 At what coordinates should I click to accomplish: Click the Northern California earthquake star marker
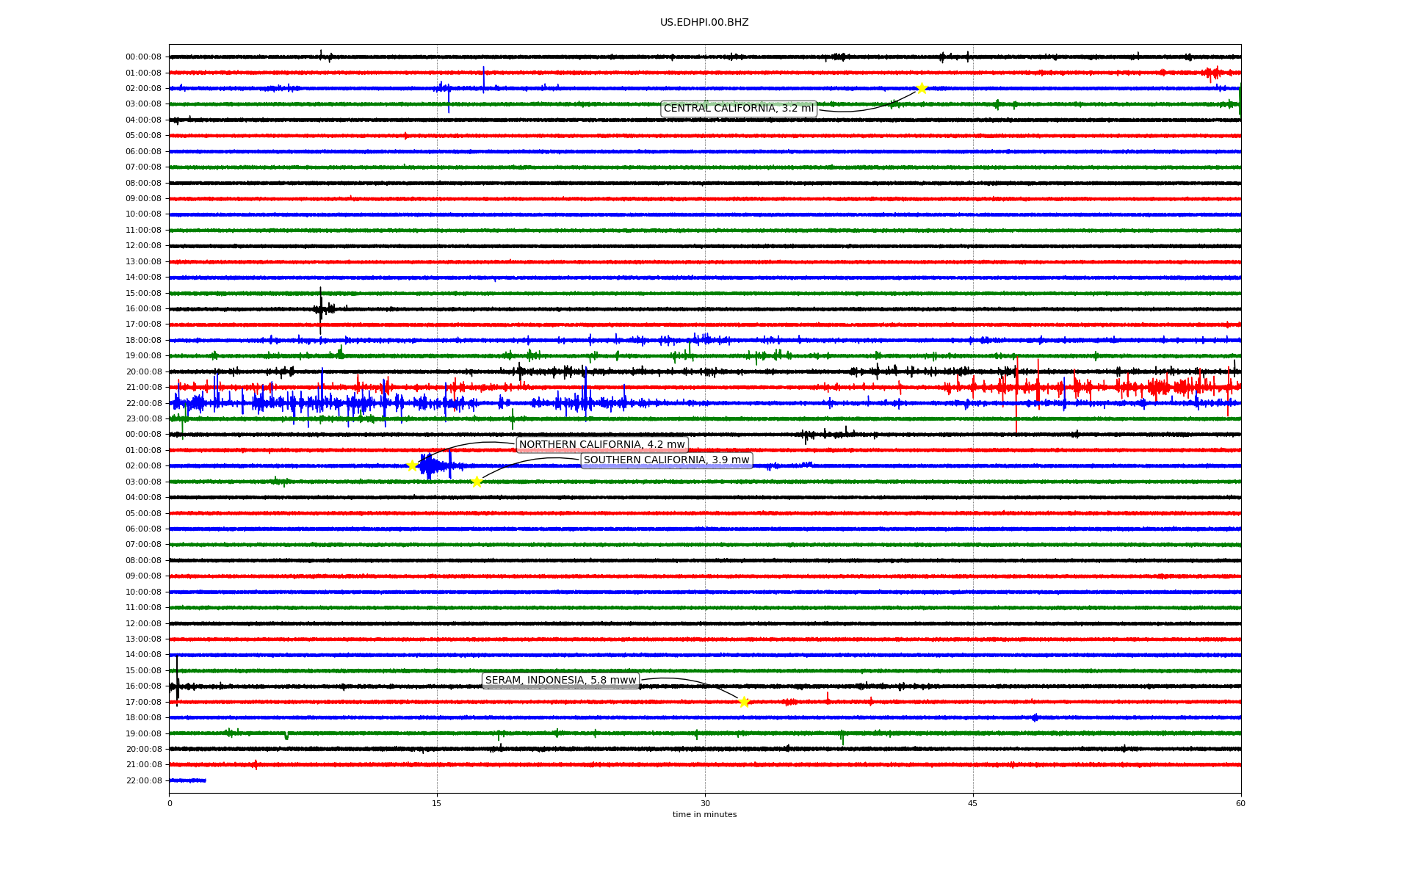pyautogui.click(x=412, y=465)
